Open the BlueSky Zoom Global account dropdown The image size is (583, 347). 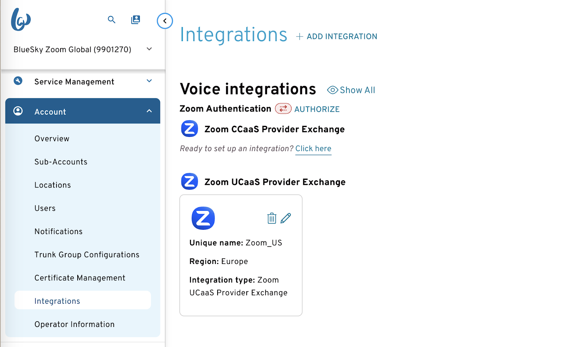[83, 49]
